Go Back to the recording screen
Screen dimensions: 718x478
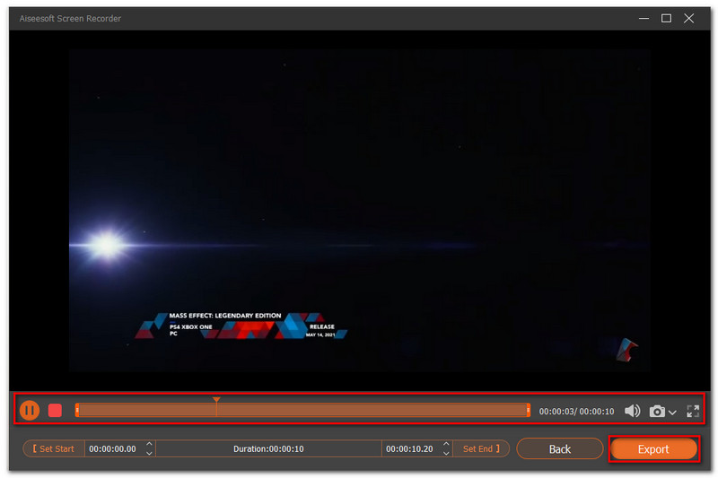tap(559, 448)
